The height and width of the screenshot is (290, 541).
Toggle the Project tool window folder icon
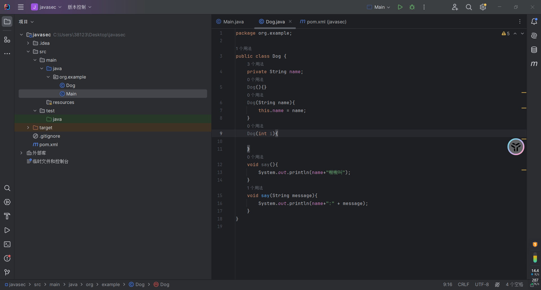pos(7,22)
